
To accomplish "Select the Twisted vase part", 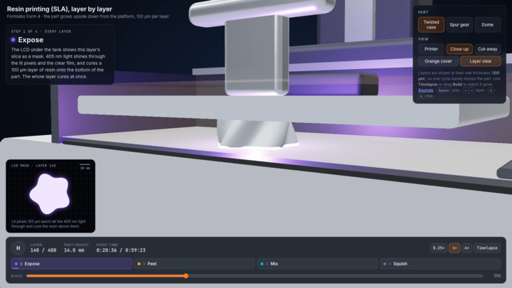I will 431,25.
